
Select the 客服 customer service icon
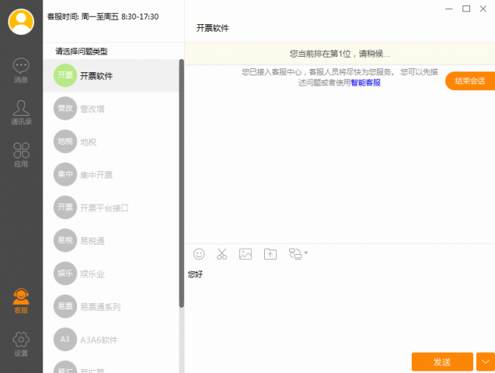[x=21, y=301]
